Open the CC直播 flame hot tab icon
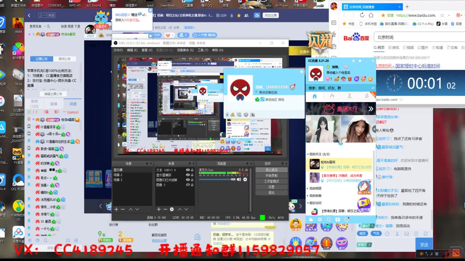This screenshot has height=261, width=465. coord(332,96)
